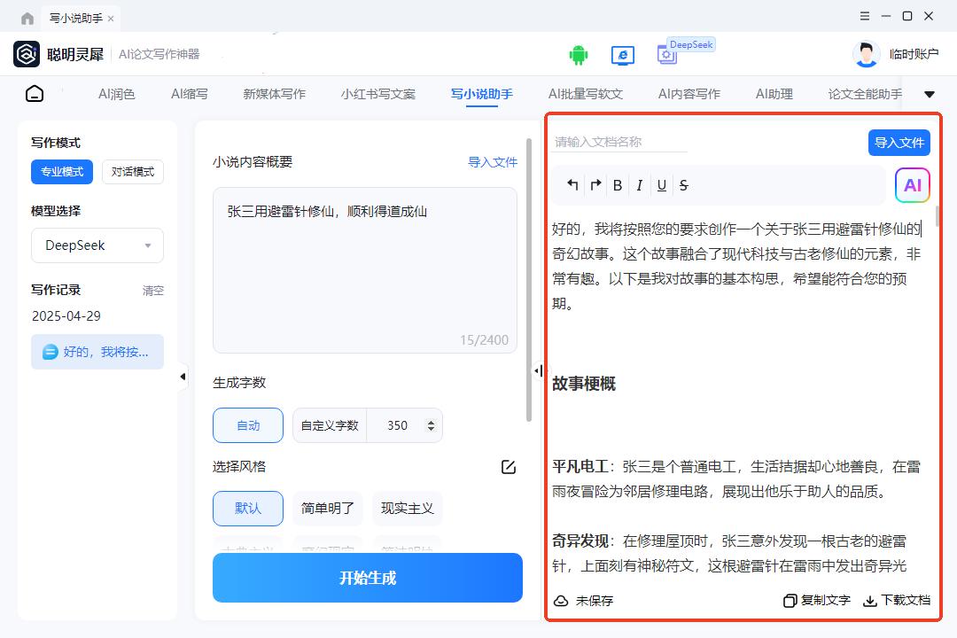Open the 小红书写文案 tab
The width and height of the screenshot is (957, 638).
pyautogui.click(x=378, y=93)
